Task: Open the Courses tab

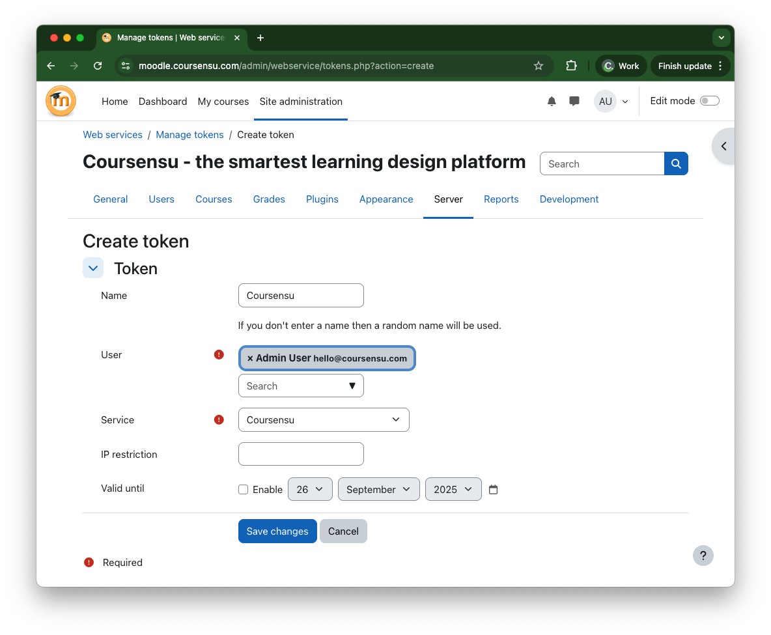Action: pyautogui.click(x=214, y=199)
